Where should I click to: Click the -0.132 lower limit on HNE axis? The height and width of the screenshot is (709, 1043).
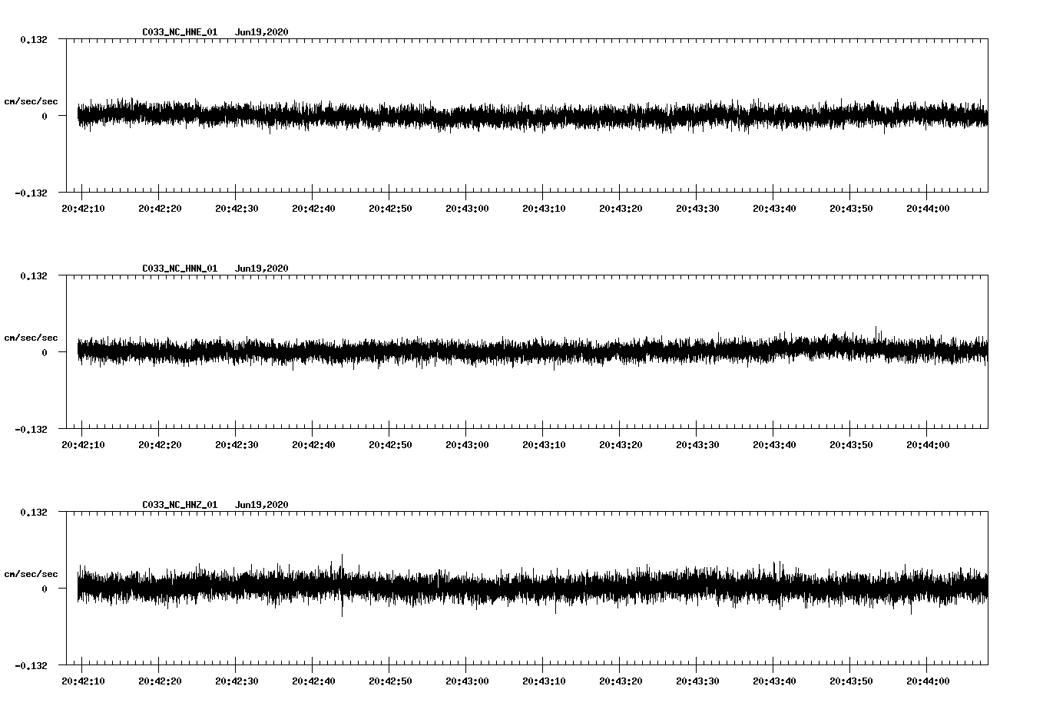31,193
